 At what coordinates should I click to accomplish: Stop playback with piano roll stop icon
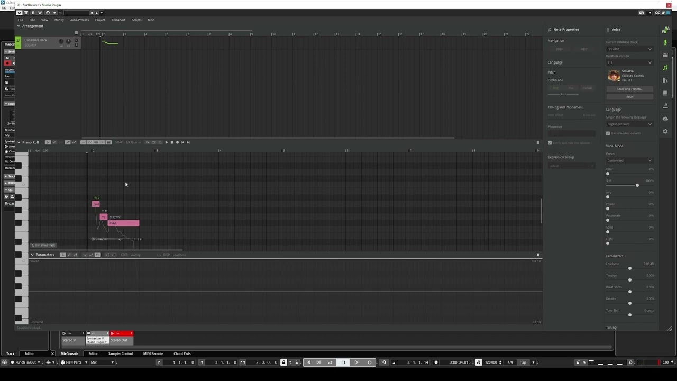pyautogui.click(x=172, y=142)
